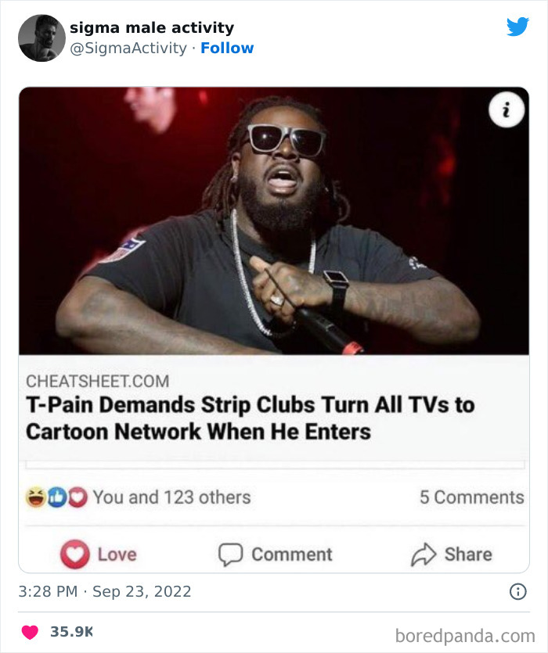
Task: Open the T-Pain Demands Strip Clubs headline
Action: (251, 418)
